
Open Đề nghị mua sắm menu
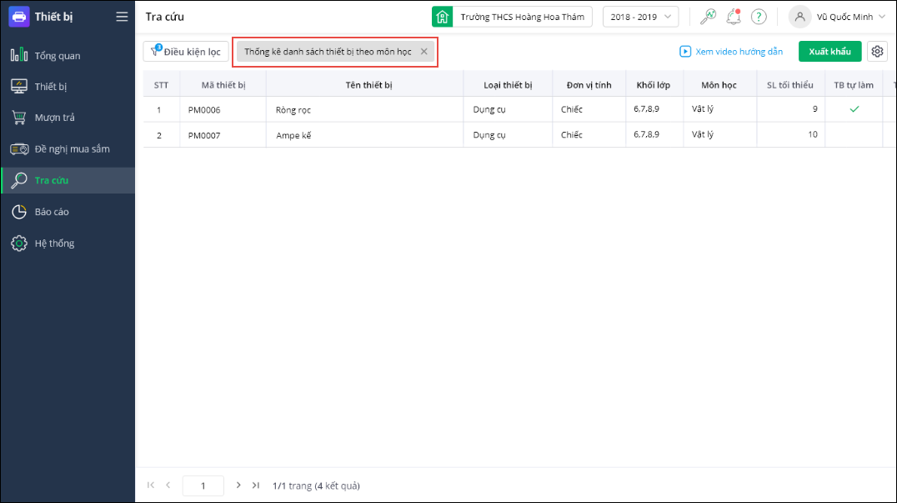click(x=68, y=148)
